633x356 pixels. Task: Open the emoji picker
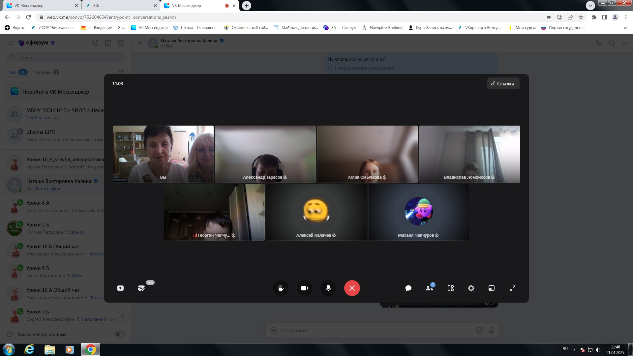(x=479, y=330)
